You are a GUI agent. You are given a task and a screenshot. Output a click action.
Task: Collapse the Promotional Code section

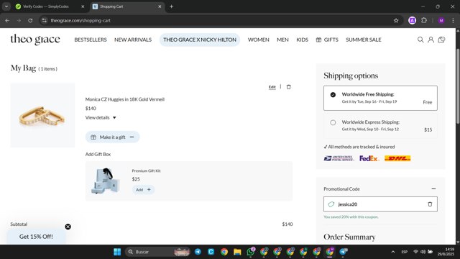(433, 188)
